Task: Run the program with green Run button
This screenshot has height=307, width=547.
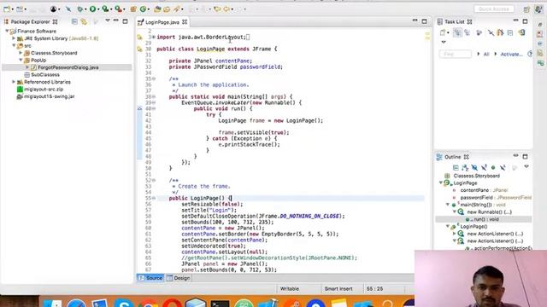Action: [92, 9]
